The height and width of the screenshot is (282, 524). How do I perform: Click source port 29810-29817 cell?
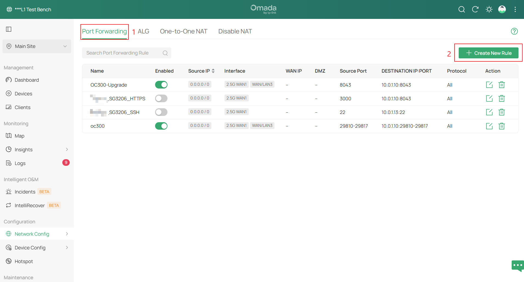[x=354, y=126]
